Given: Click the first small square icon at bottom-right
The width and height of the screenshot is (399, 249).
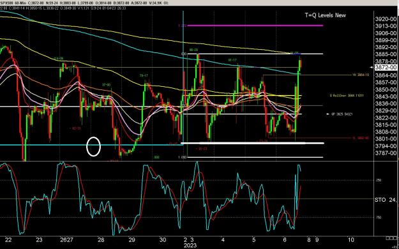Looking at the screenshot, I should (x=388, y=238).
